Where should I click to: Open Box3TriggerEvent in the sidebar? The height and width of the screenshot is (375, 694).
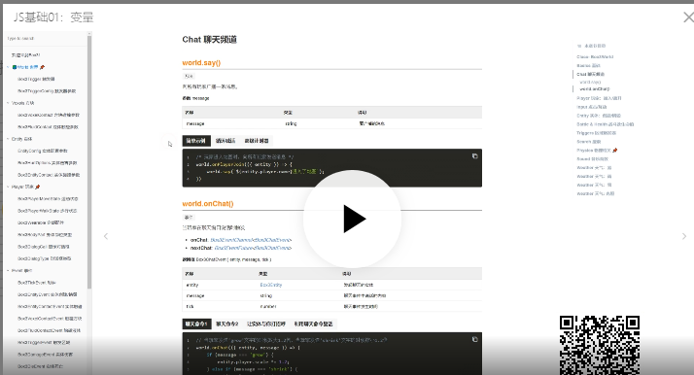(44, 342)
